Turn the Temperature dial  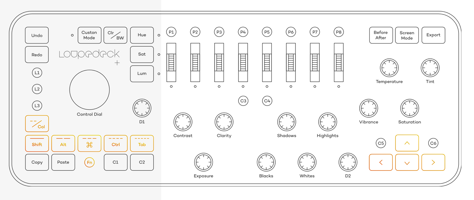pyautogui.click(x=389, y=68)
